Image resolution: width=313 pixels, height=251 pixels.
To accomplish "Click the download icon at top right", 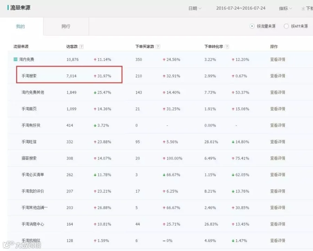I will coord(303,8).
